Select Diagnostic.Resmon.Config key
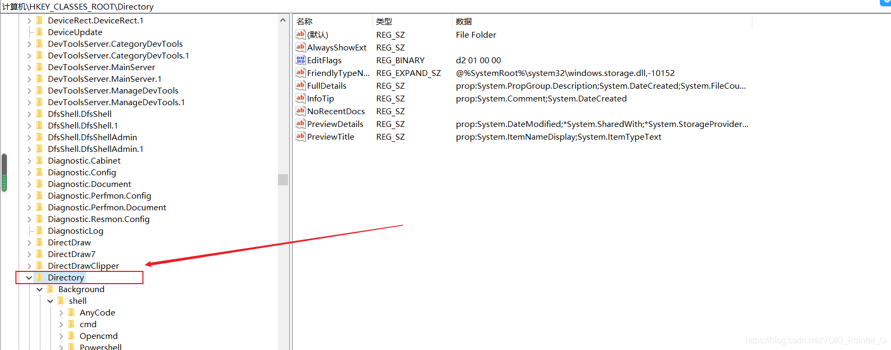 point(99,219)
